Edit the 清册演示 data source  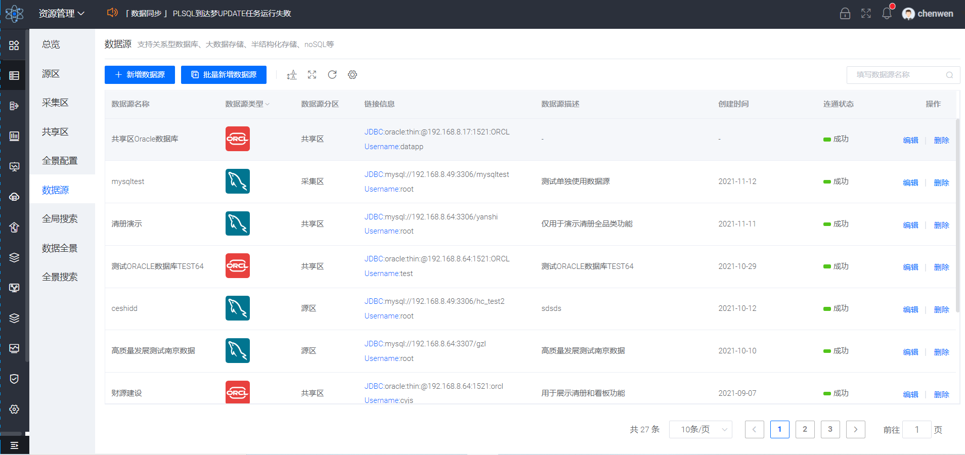pos(910,225)
